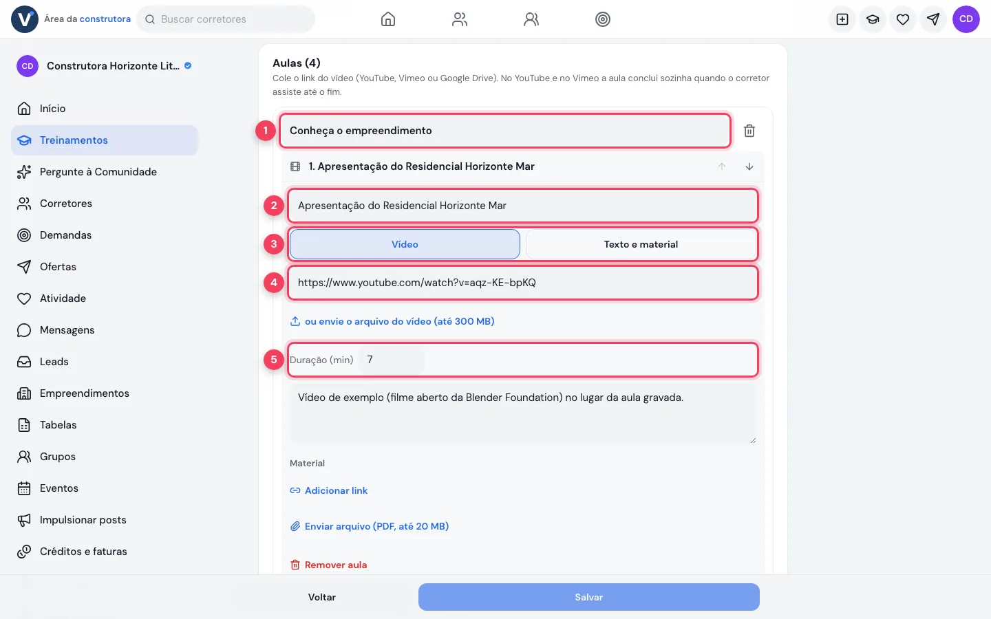
Task: Open Empreendimentos in the sidebar
Action: click(105, 393)
